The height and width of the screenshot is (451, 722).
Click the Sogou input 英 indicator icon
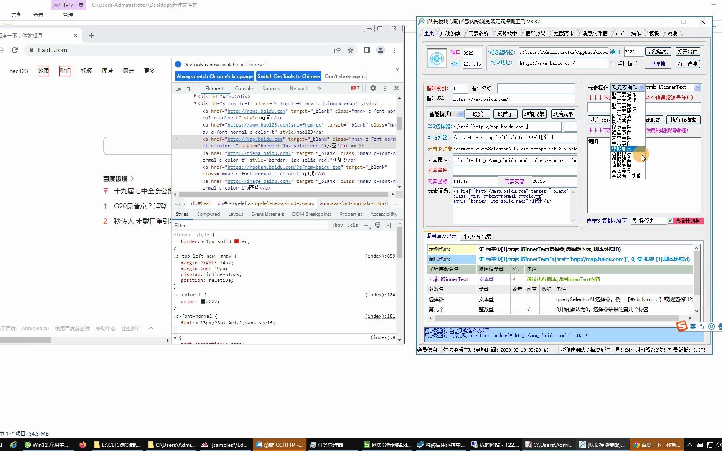[692, 327]
